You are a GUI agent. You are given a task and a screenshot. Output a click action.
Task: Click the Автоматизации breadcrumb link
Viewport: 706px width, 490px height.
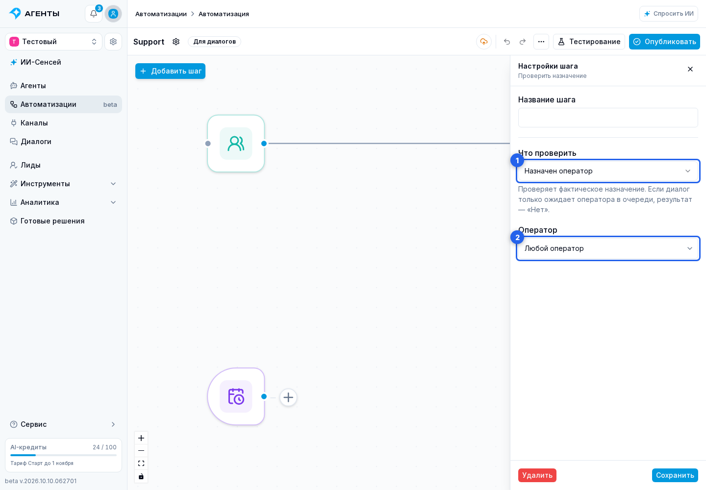coord(161,14)
